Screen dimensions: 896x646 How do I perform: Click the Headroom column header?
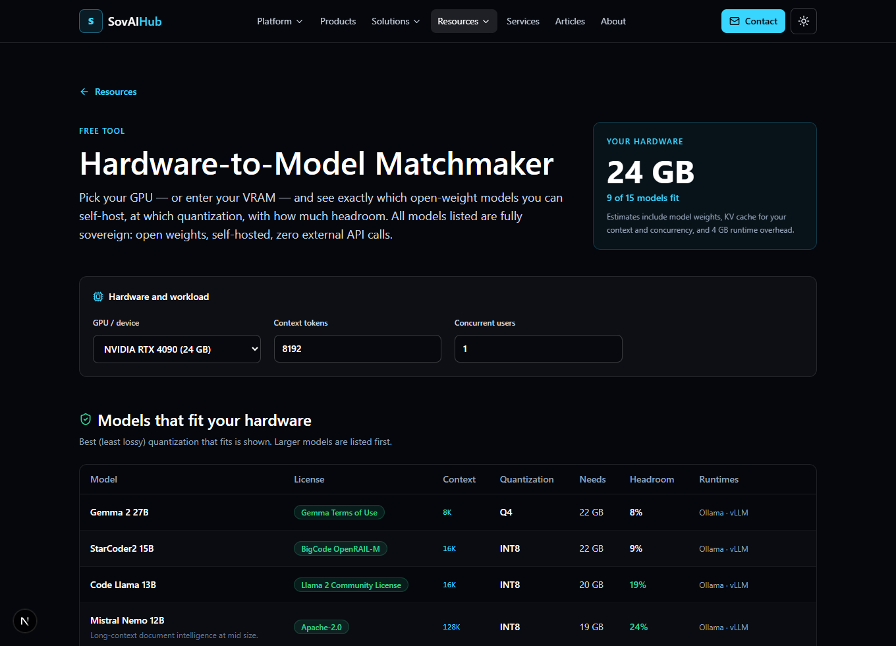[x=652, y=479]
